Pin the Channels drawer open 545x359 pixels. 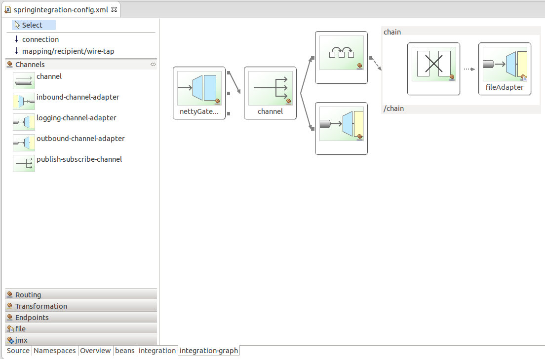(153, 65)
